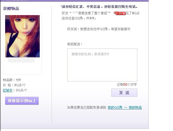Click the 直接显示到QQ上 button
This screenshot has width=173, height=131.
(22, 101)
